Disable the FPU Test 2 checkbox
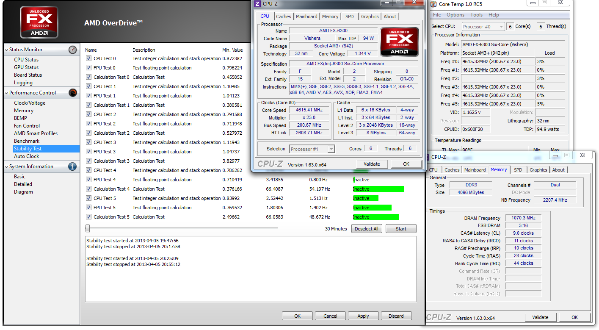The width and height of the screenshot is (599, 330). (88, 124)
